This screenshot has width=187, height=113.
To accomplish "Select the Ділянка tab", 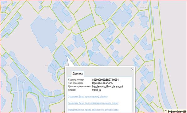I will pos(78,73).
